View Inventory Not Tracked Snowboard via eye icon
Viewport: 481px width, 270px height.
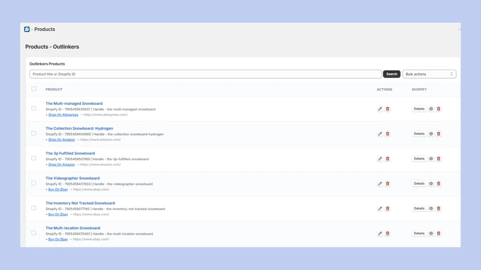[x=431, y=208]
